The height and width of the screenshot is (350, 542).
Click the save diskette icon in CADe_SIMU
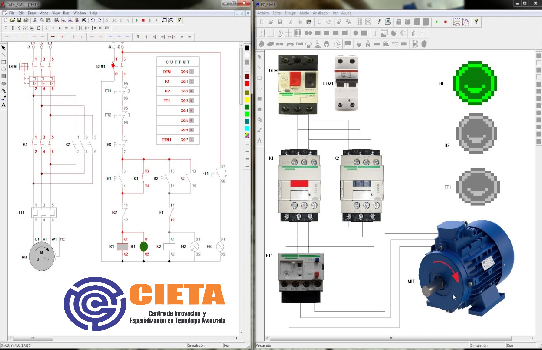point(20,20)
